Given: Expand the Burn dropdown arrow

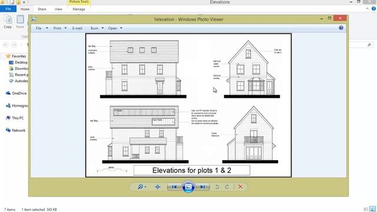Looking at the screenshot, I should (102, 28).
